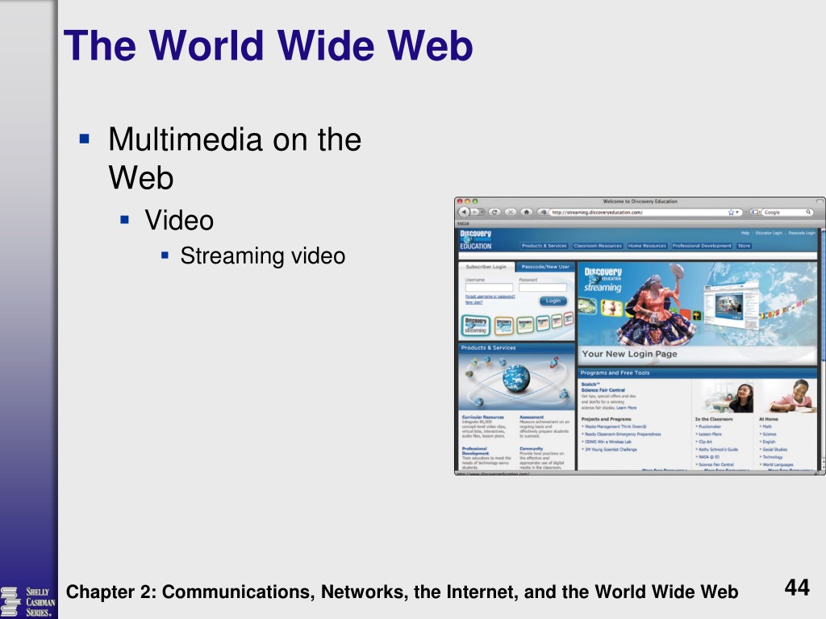Bookmark page with the star icon

click(x=731, y=212)
